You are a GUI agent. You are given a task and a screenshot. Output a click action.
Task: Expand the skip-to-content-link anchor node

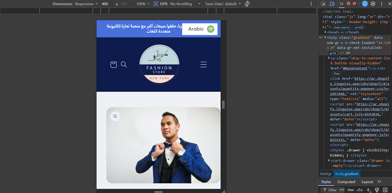pos(329,58)
